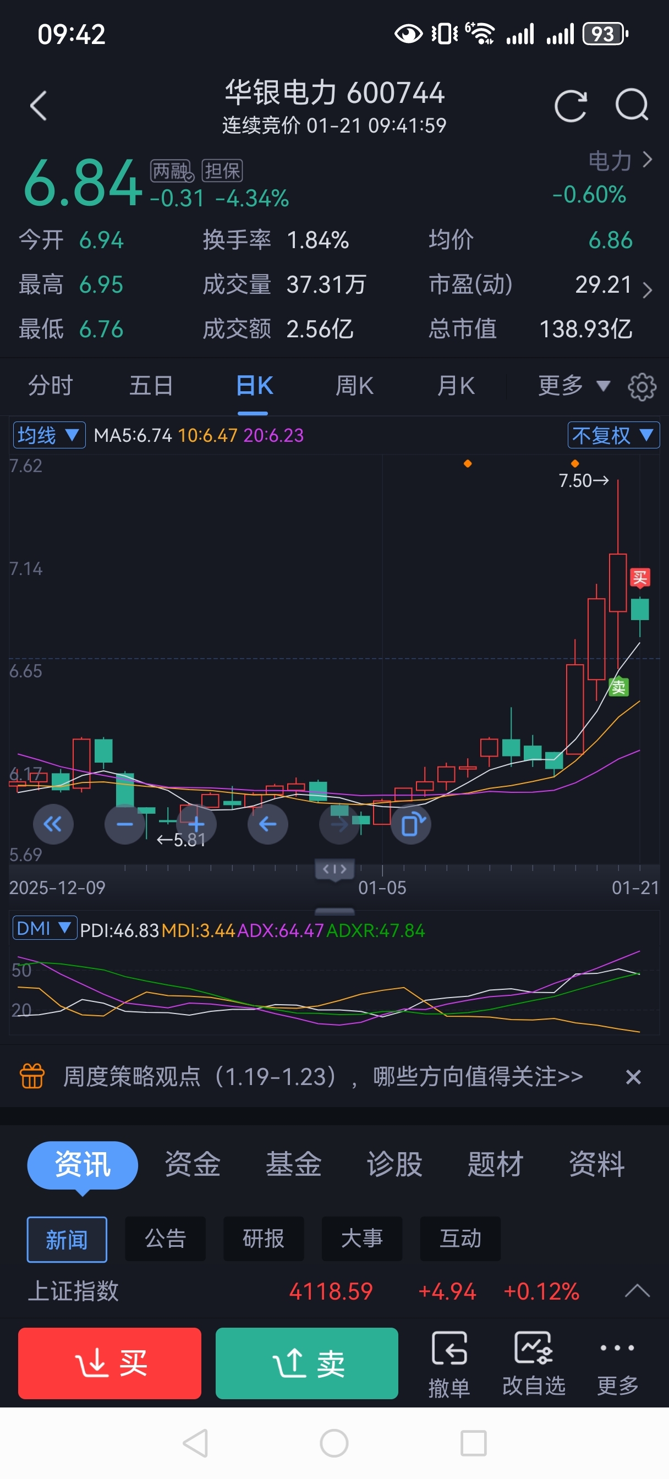Zoom out chart with minus icon
The width and height of the screenshot is (669, 1479).
point(124,824)
